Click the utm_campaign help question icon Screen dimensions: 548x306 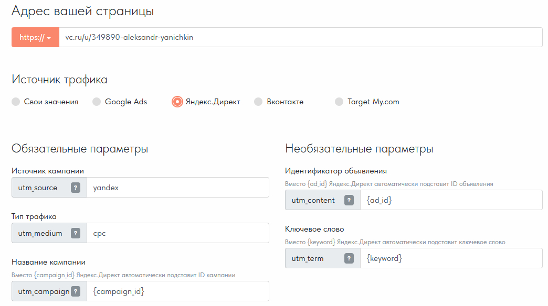76,291
